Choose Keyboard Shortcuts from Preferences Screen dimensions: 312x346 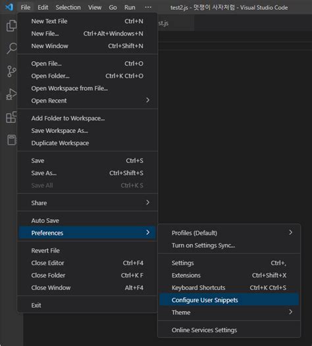coord(229,287)
